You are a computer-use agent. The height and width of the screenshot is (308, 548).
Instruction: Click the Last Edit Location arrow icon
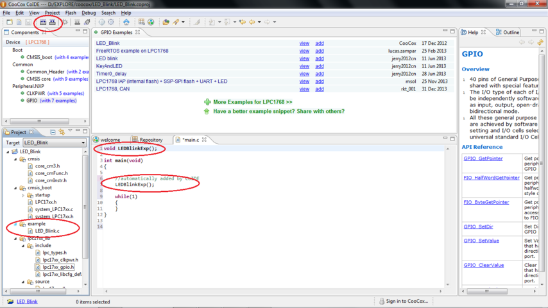point(242,22)
